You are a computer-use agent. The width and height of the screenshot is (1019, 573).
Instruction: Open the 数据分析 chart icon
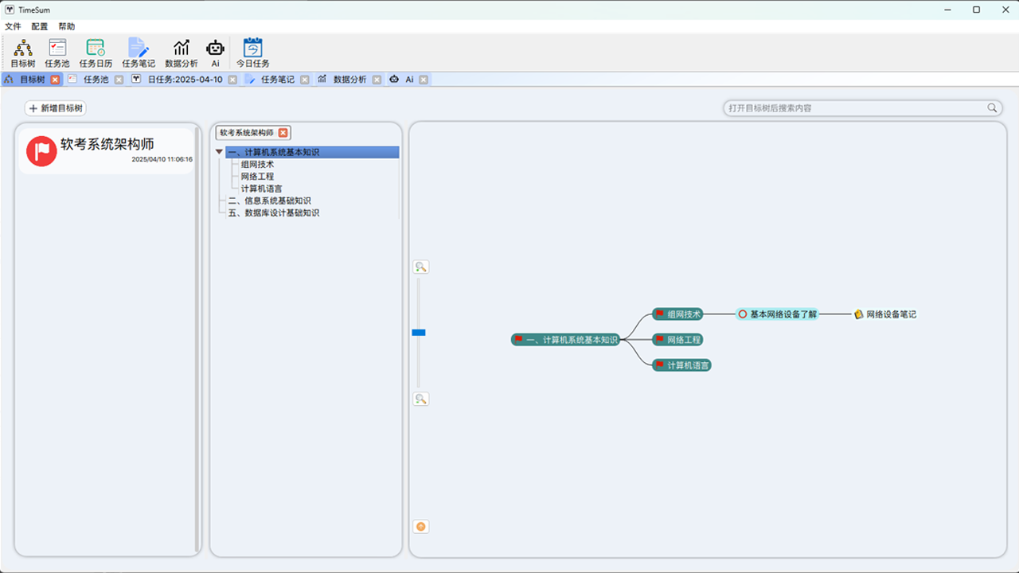tap(182, 53)
